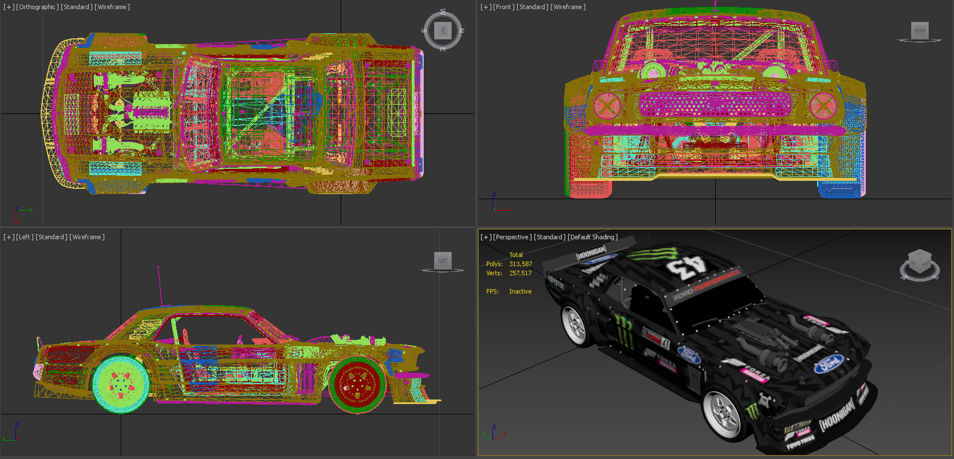
Task: Select the green rear wheel in Left viewport
Action: point(121,383)
